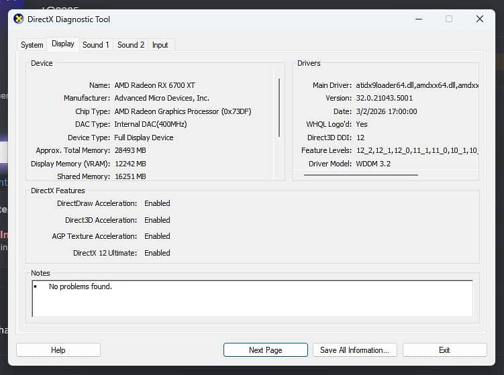Select main driver value atidx9loader64.dll
This screenshot has width=504, height=375.
pyautogui.click(x=417, y=85)
